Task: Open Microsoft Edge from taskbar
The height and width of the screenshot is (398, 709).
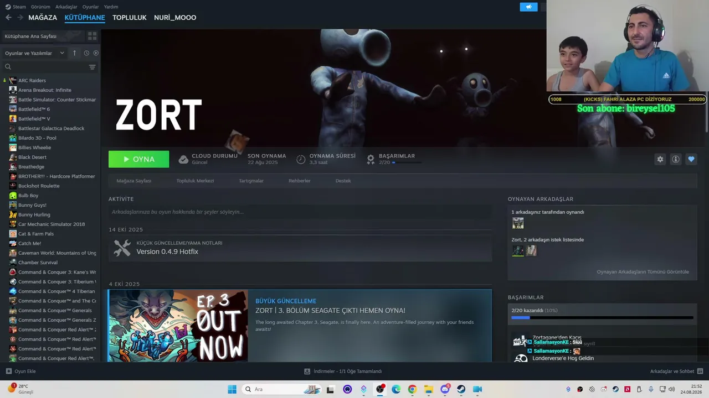Action: click(x=396, y=389)
